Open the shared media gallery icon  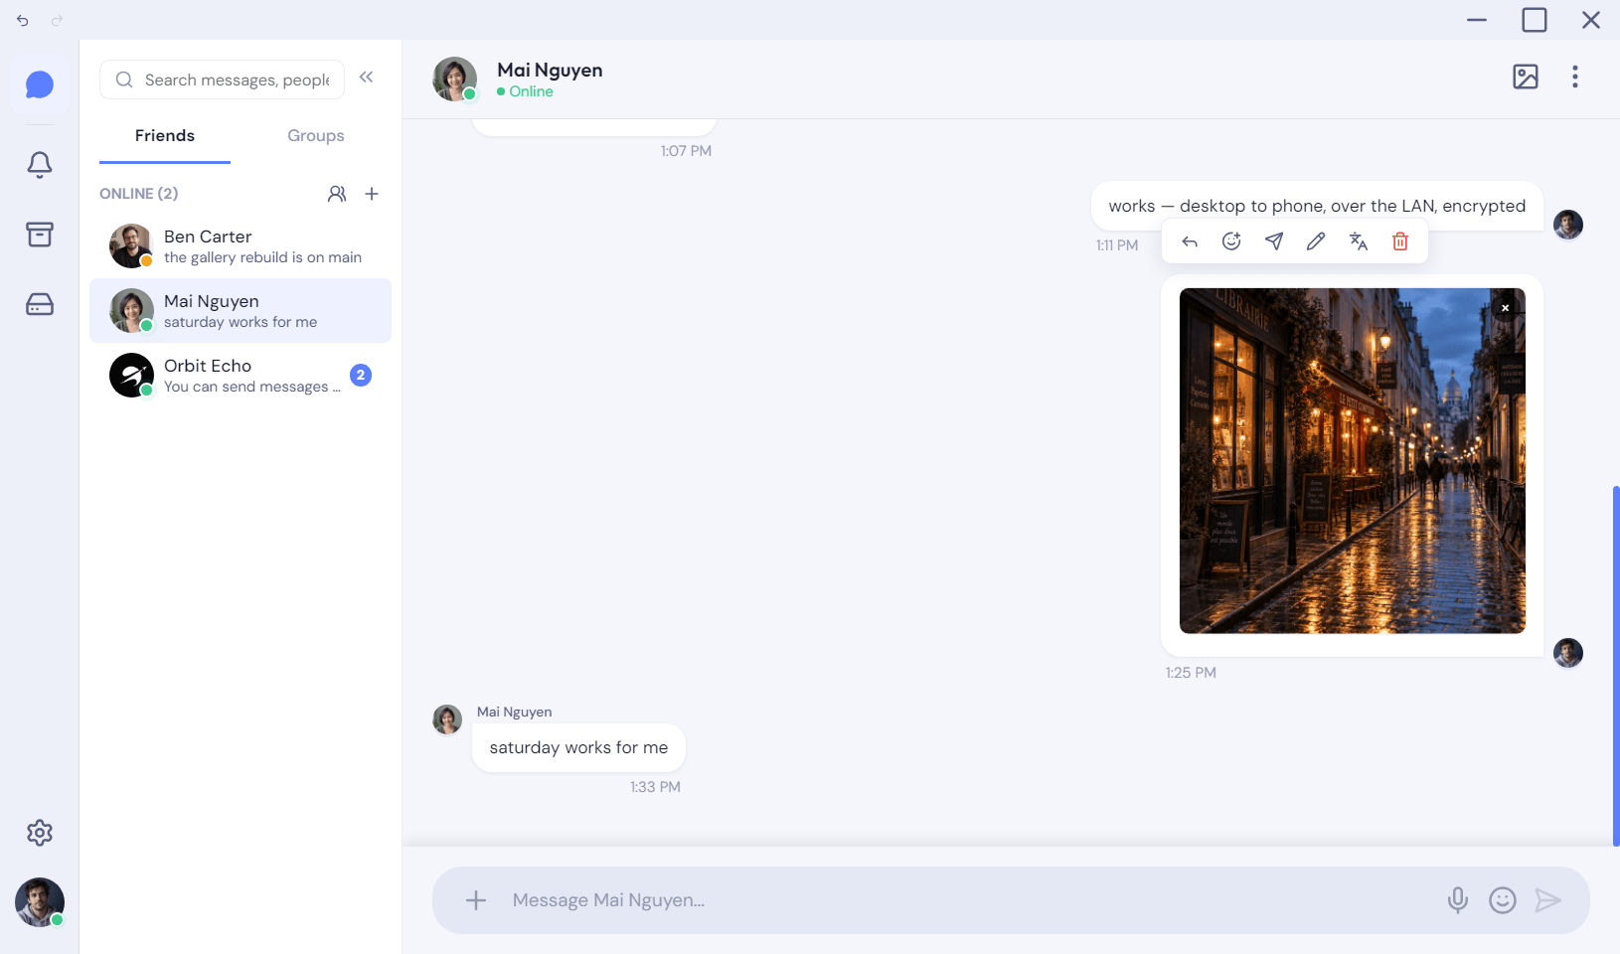1526,77
